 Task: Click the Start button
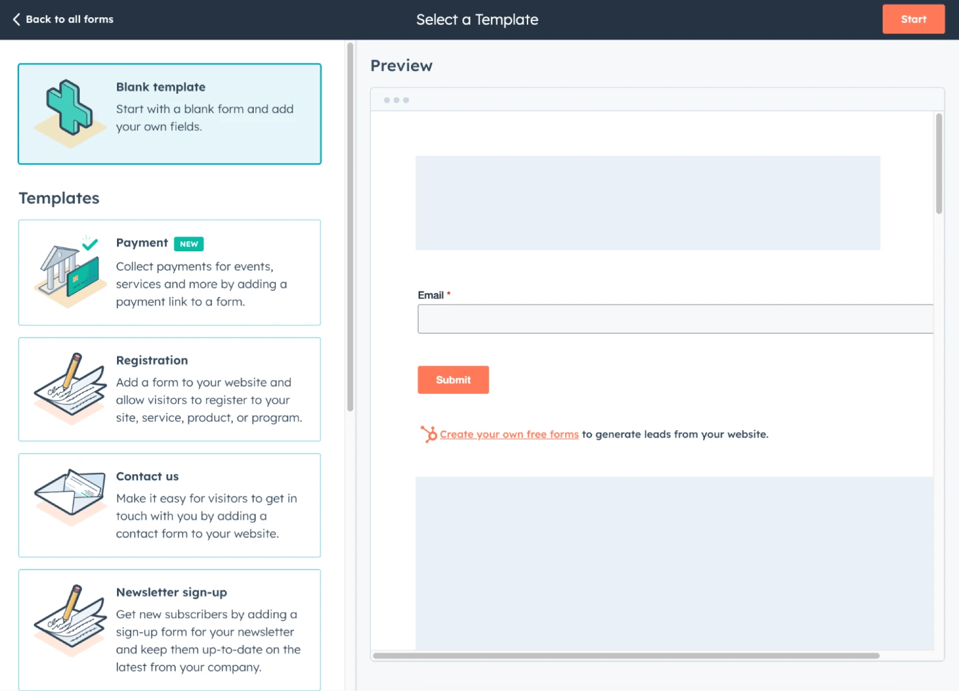point(913,19)
